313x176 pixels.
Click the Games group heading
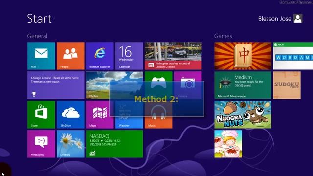pyautogui.click(x=223, y=36)
